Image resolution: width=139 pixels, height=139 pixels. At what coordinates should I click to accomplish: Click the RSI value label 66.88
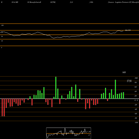(128, 30)
